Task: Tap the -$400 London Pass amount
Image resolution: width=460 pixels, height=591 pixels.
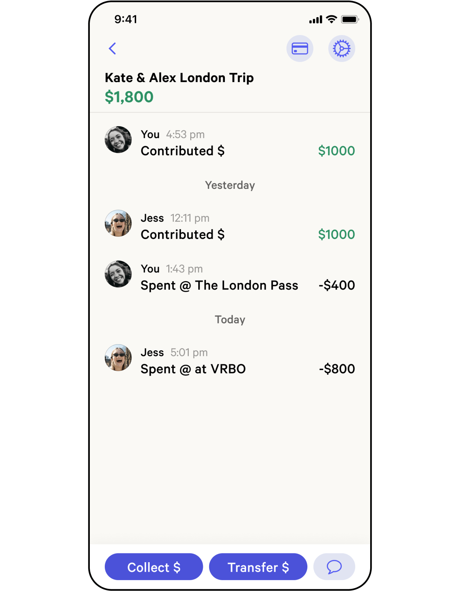Action: [337, 285]
